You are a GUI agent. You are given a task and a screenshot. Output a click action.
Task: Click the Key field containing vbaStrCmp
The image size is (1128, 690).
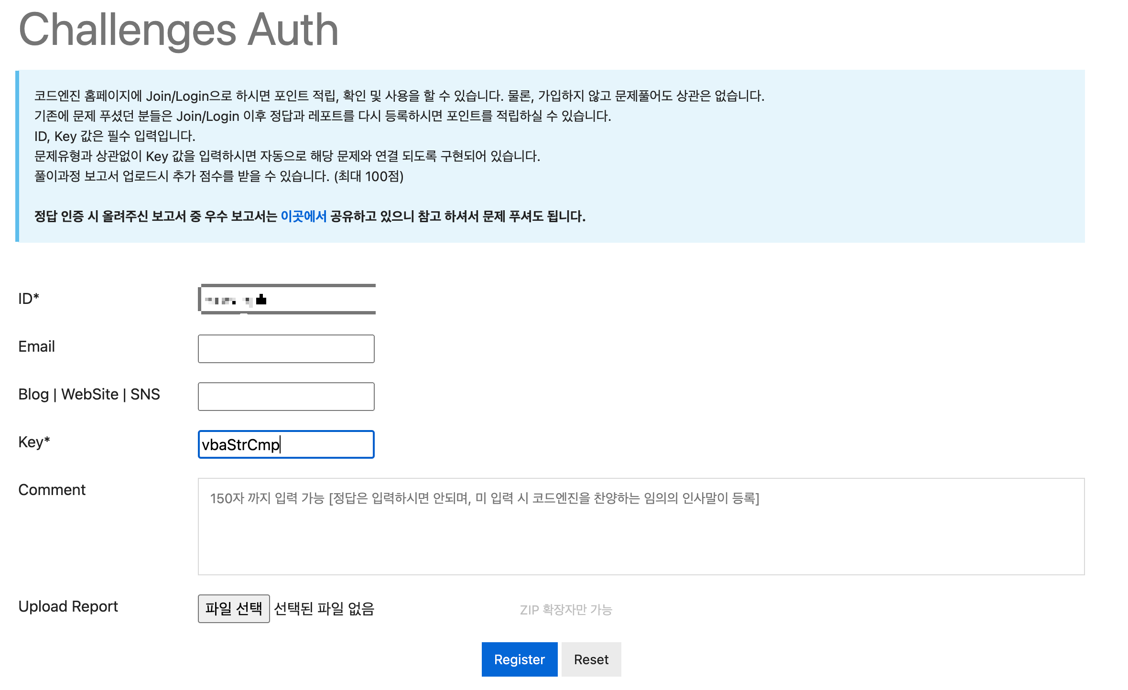(286, 444)
